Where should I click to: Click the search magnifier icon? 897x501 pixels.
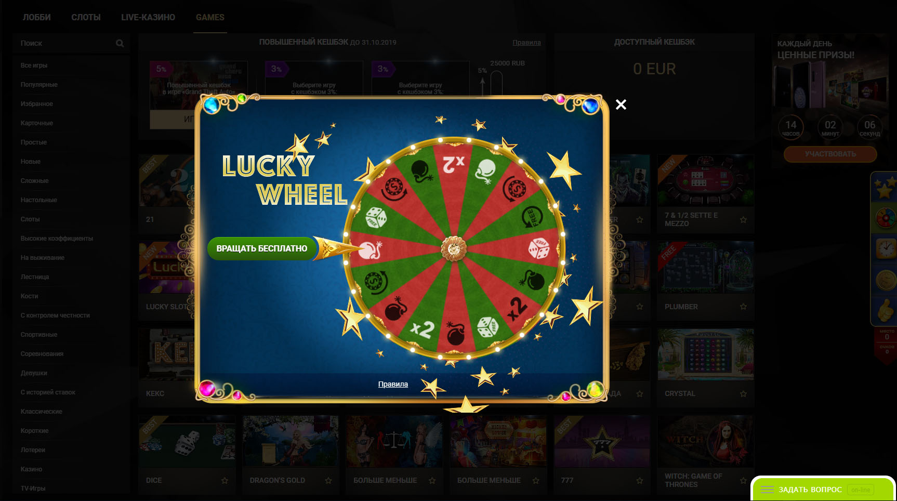point(120,43)
